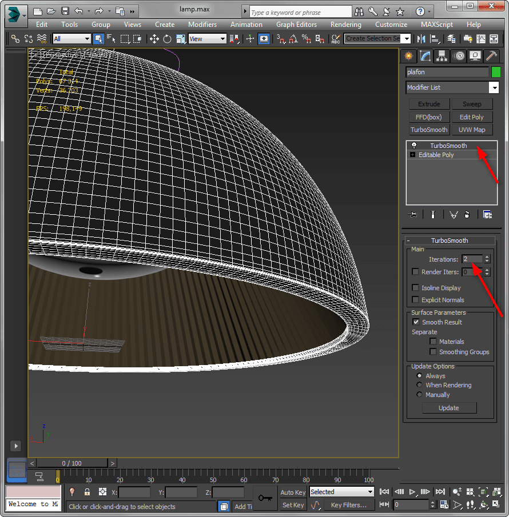The width and height of the screenshot is (509, 517).
Task: Enable the Render Iters checkbox
Action: (x=415, y=272)
